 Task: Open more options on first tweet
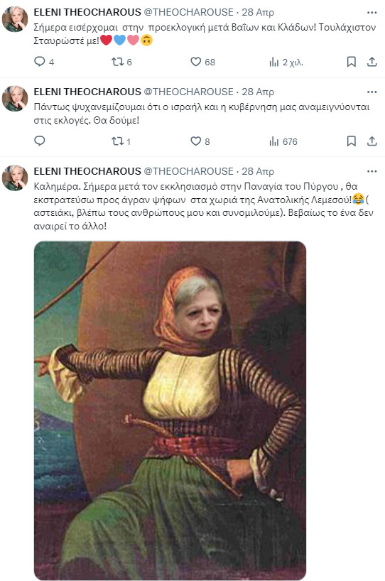tap(372, 12)
